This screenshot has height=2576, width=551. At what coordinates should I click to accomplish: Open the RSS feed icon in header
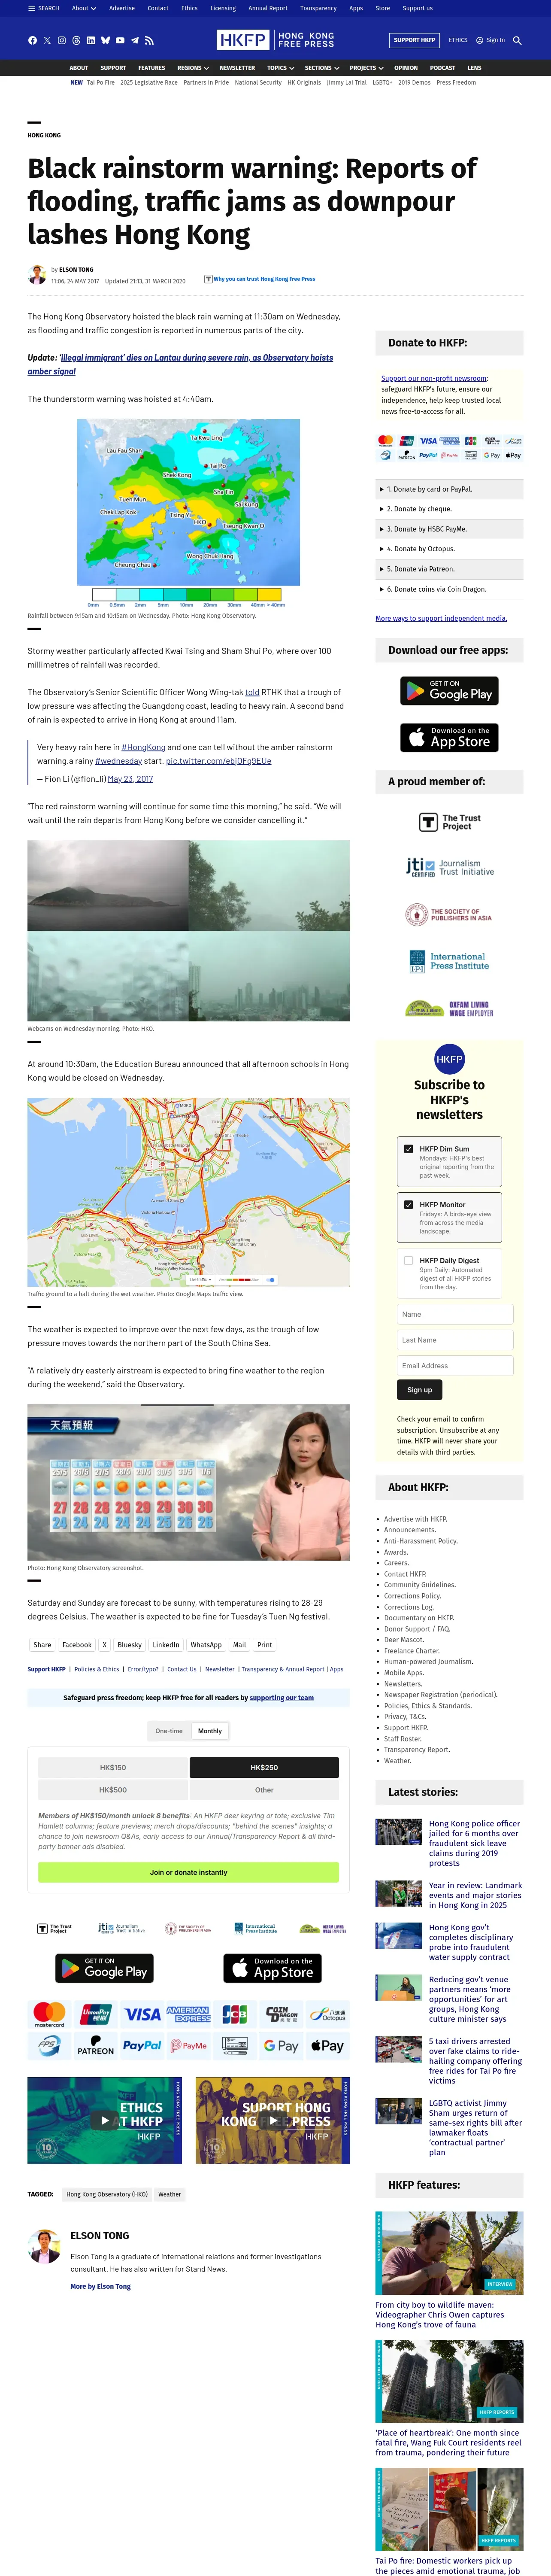[149, 41]
